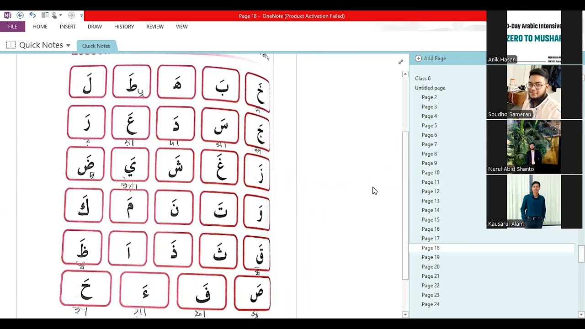
Task: Click the Add Page plus icon
Action: 418,58
